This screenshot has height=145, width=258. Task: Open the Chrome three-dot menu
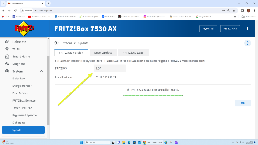(x=254, y=11)
